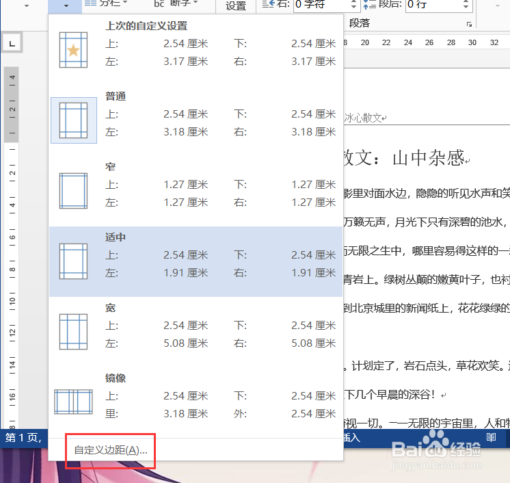Select the 窄 margin option label
The width and height of the screenshot is (510, 483).
110,167
